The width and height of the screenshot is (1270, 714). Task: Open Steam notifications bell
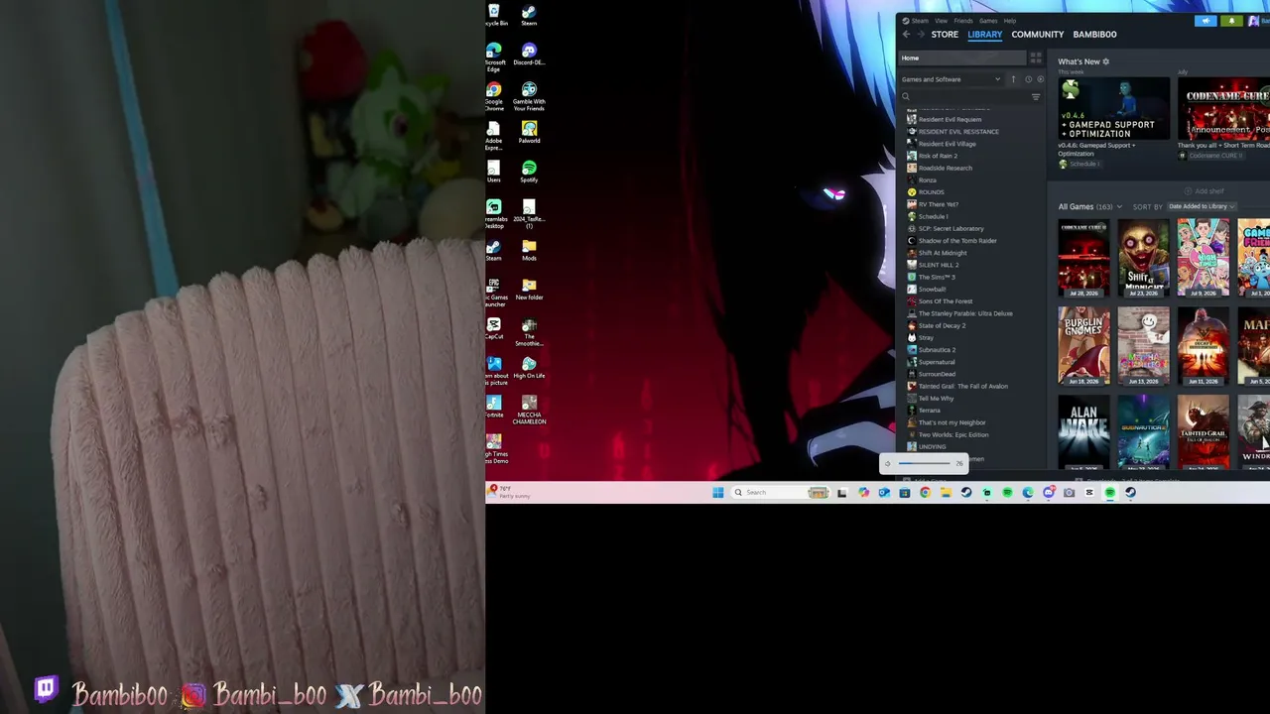click(1231, 21)
